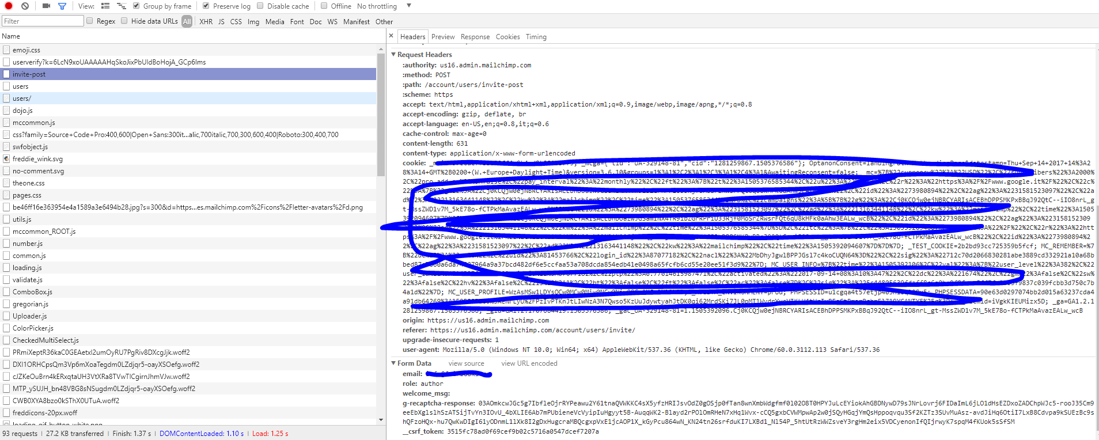1099x440 pixels.
Task: Select the users/ request row
Action: (x=189, y=98)
